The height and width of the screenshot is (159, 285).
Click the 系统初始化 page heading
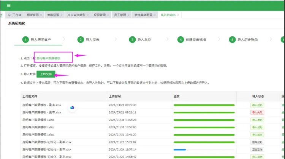pos(17,23)
